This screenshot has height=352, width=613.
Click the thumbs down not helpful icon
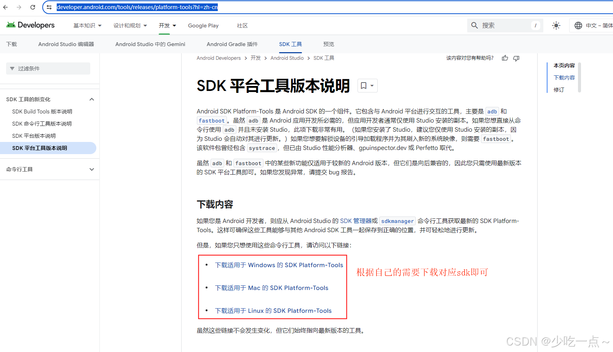[x=516, y=58]
